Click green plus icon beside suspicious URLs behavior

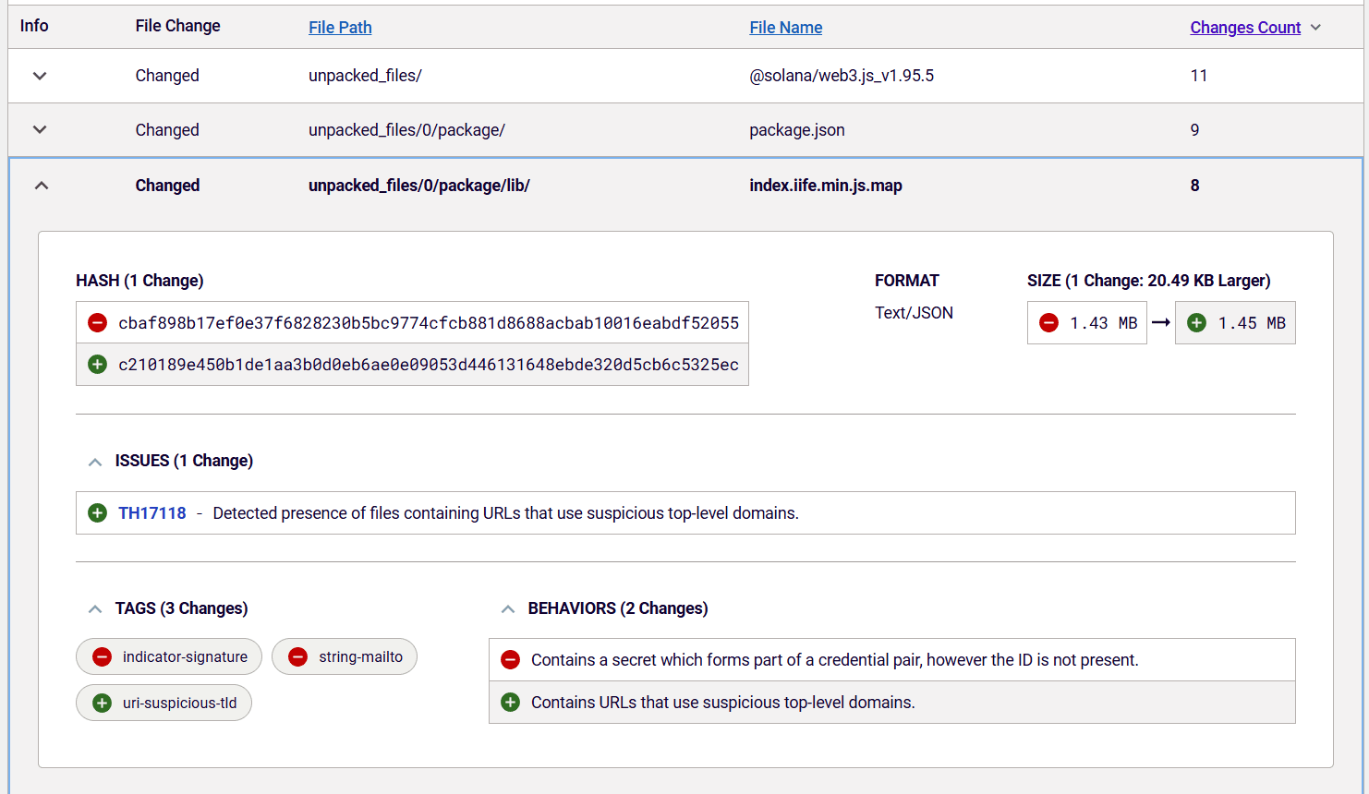coord(510,703)
